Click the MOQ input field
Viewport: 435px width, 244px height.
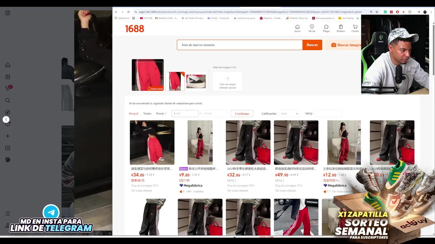[x=328, y=114]
